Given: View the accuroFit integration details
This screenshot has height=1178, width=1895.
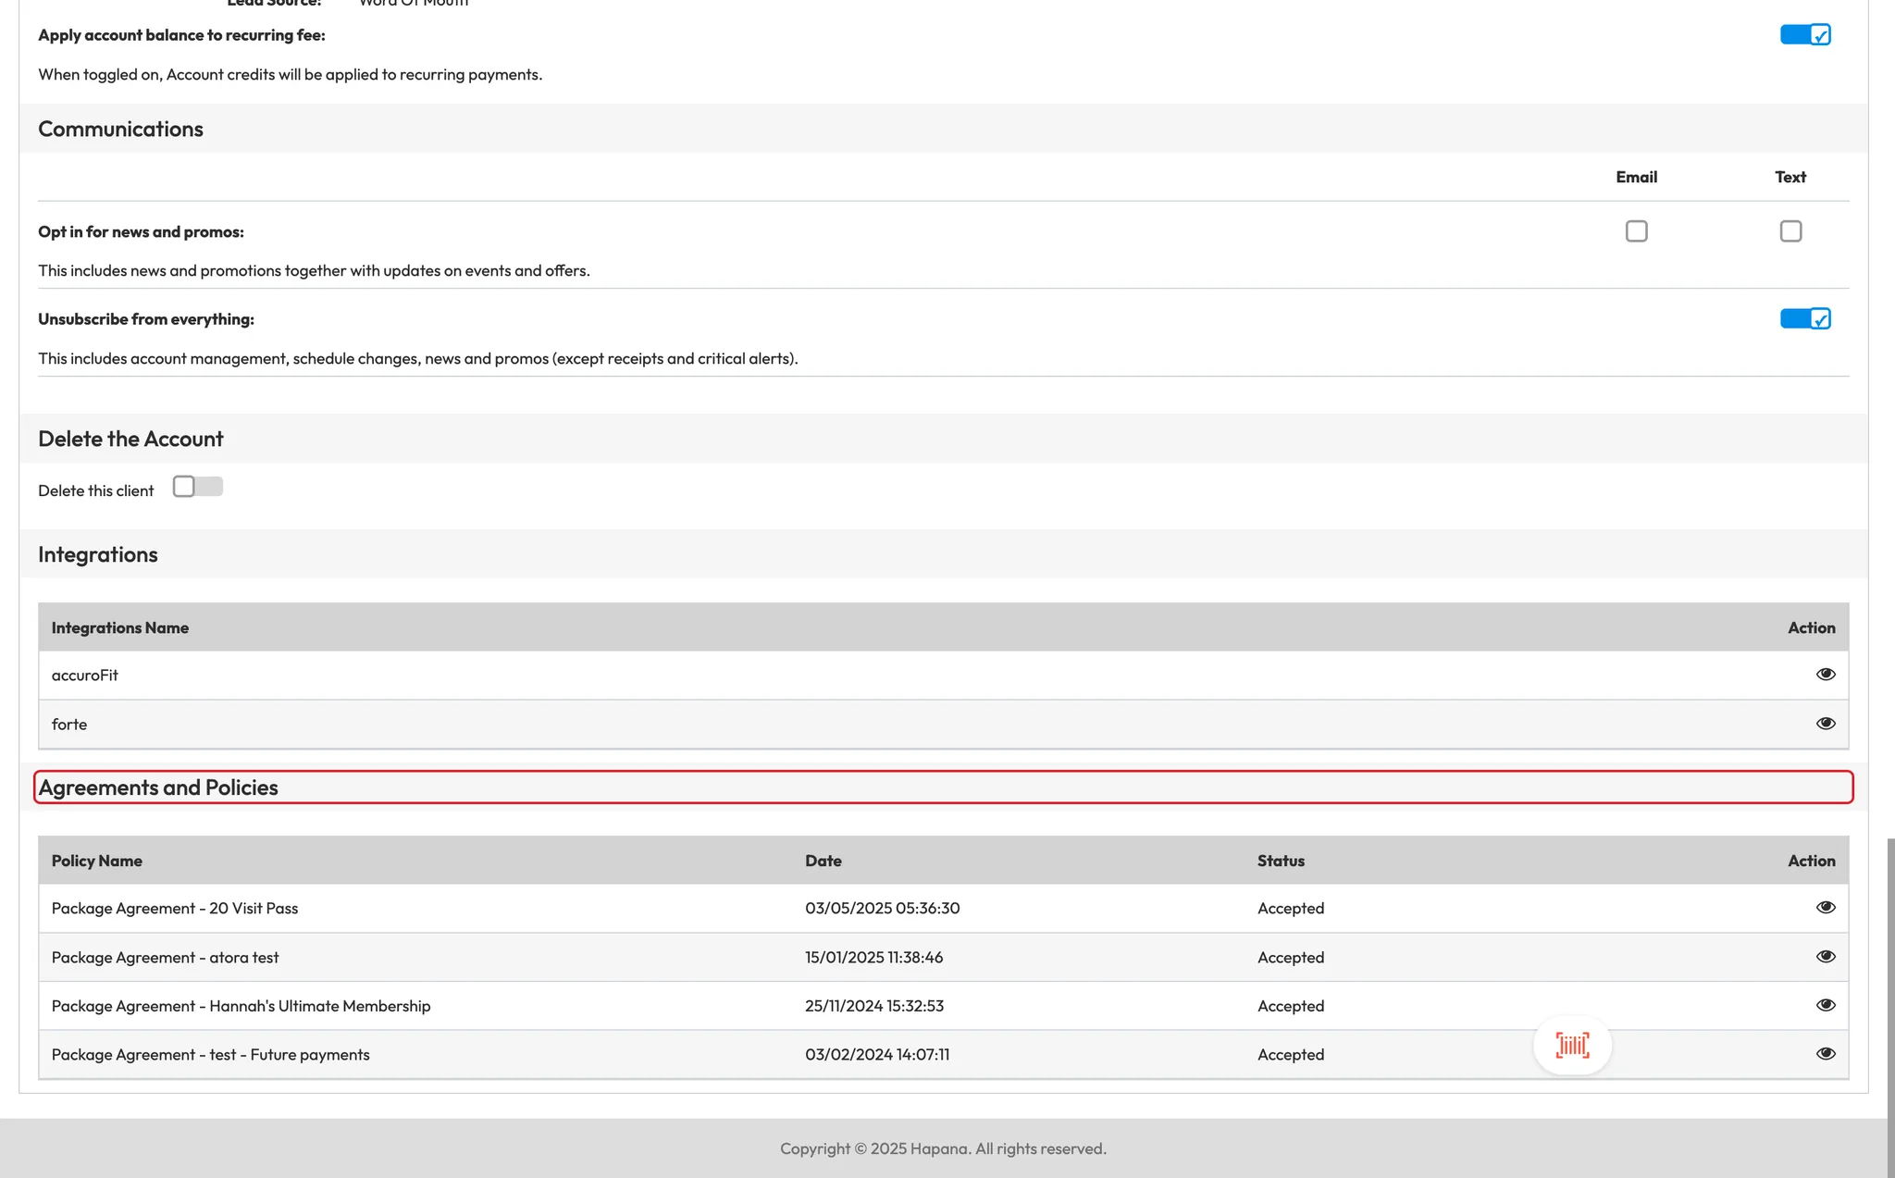Looking at the screenshot, I should 1825,675.
